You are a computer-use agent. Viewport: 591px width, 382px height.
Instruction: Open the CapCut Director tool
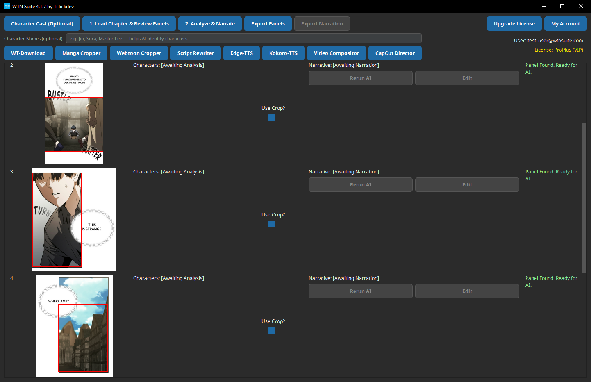click(x=395, y=53)
